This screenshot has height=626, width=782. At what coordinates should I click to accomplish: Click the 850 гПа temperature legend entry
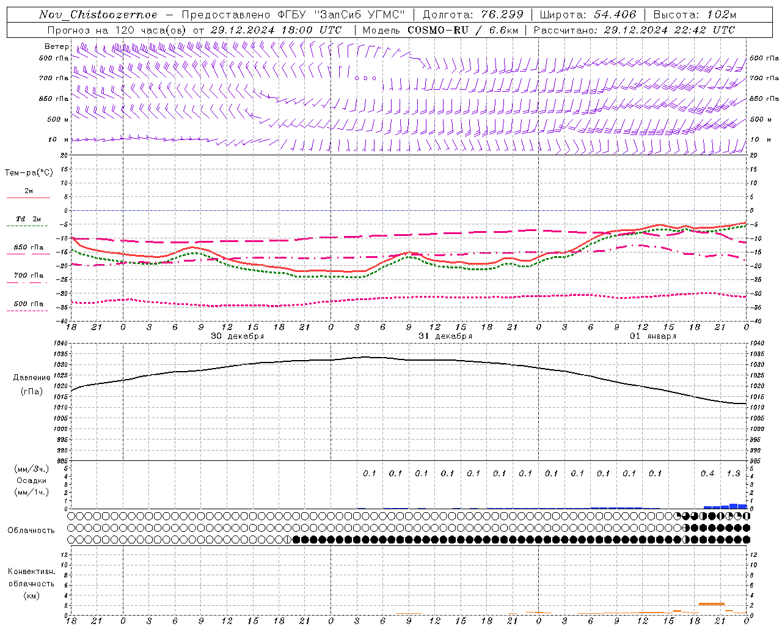point(29,249)
